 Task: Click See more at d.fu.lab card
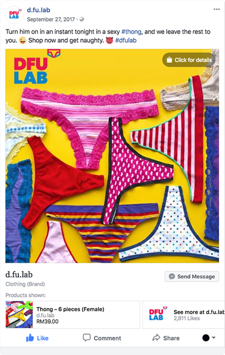(x=184, y=315)
